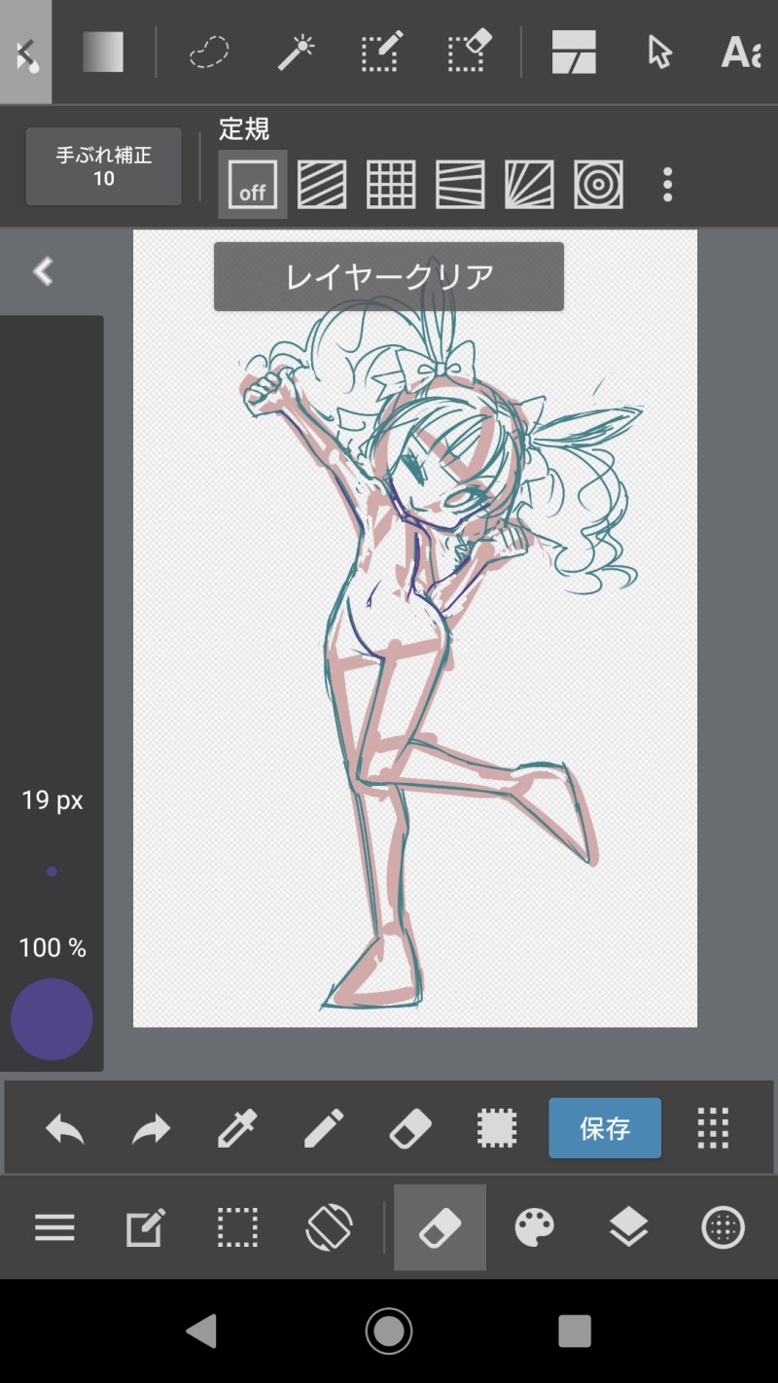Viewport: 778px width, 1383px height.
Task: Enable the concentric circles ruler
Action: click(598, 184)
